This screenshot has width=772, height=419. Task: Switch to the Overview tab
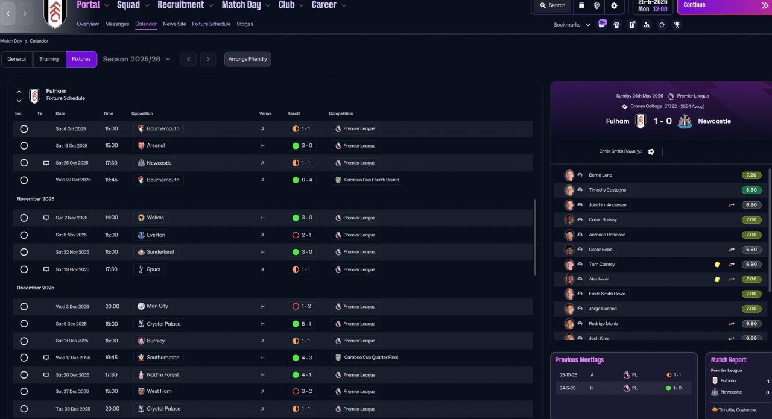point(88,24)
